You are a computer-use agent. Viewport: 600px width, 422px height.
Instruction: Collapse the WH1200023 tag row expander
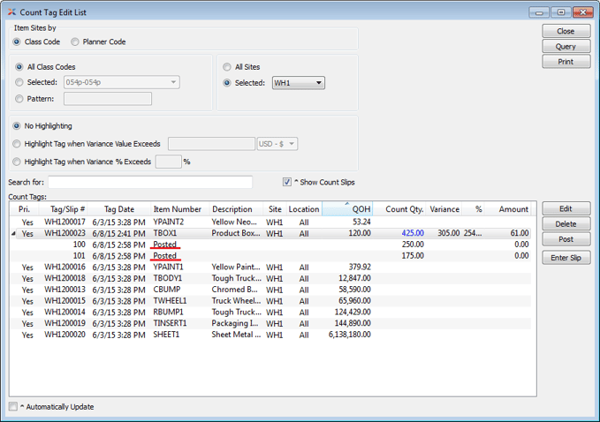12,234
